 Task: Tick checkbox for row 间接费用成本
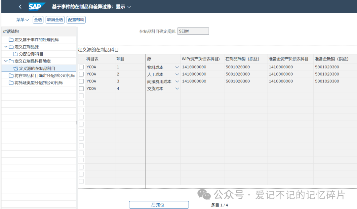tap(81, 81)
